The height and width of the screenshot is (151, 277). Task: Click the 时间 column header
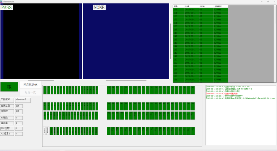[192, 6]
